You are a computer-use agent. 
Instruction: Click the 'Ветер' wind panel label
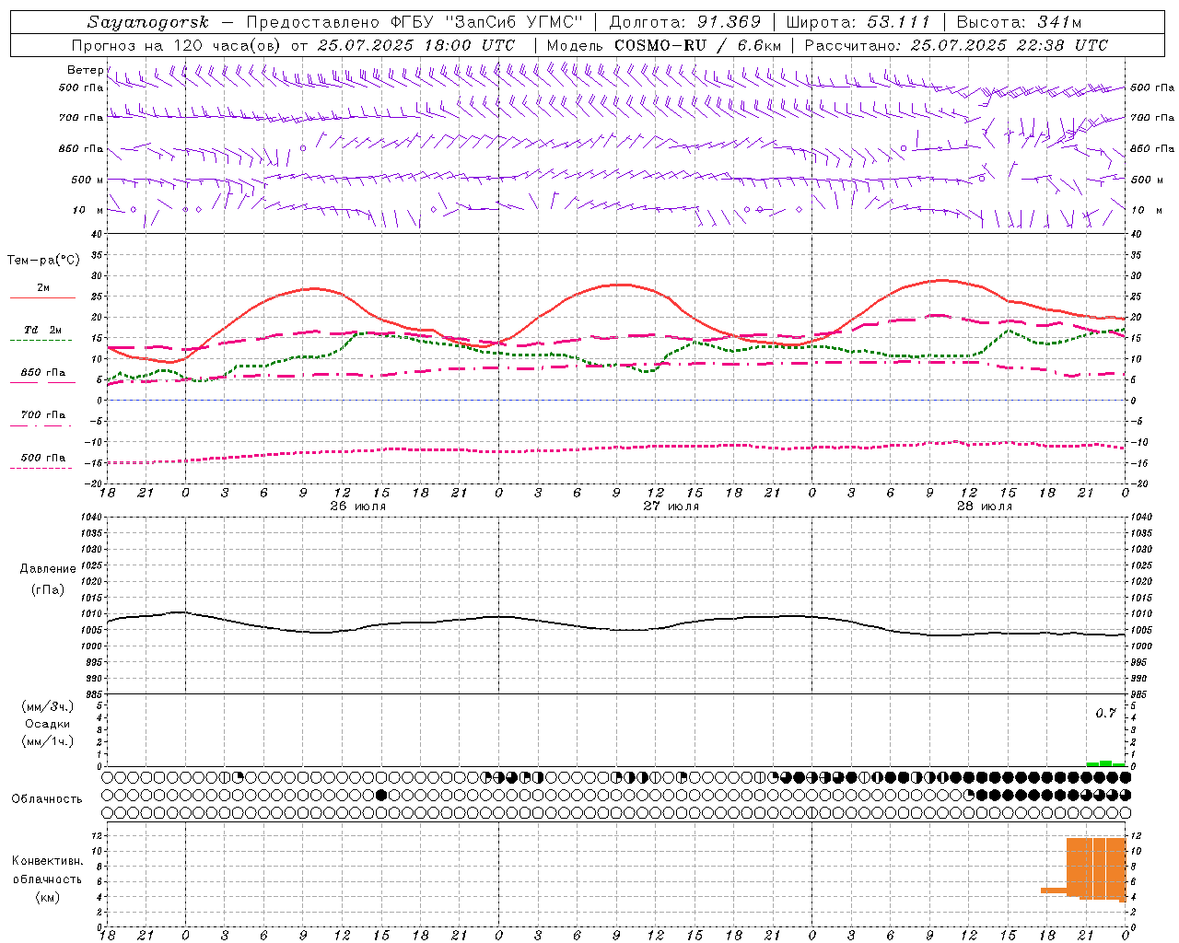pyautogui.click(x=86, y=70)
